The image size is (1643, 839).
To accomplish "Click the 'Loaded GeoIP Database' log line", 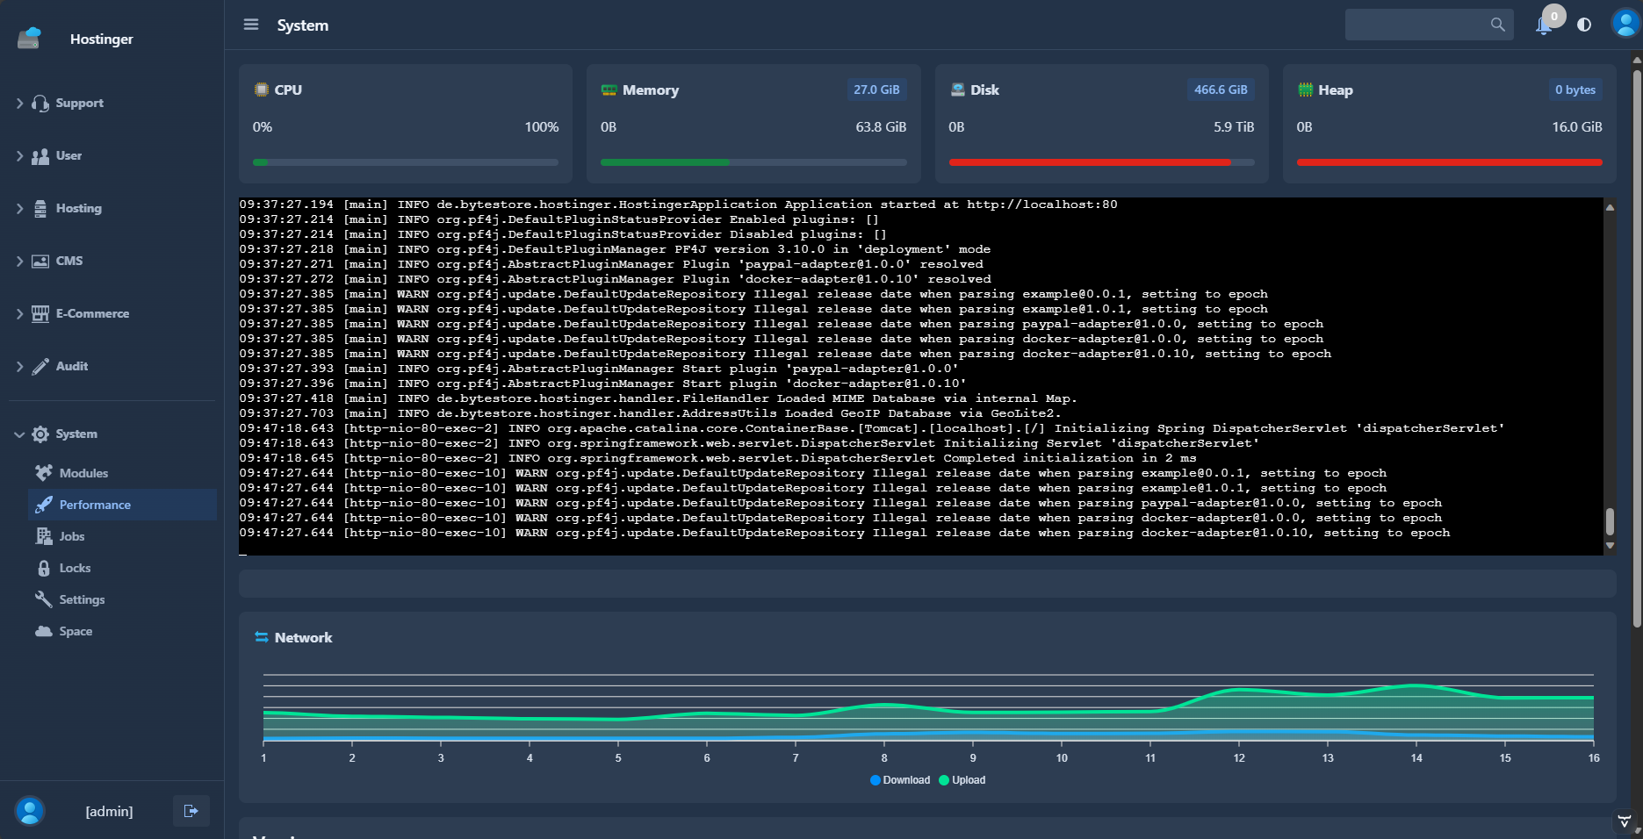I will [650, 413].
